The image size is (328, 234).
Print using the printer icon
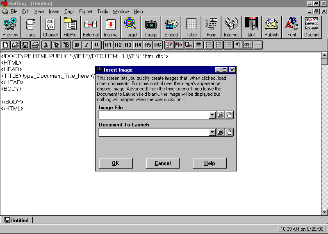[35, 45]
